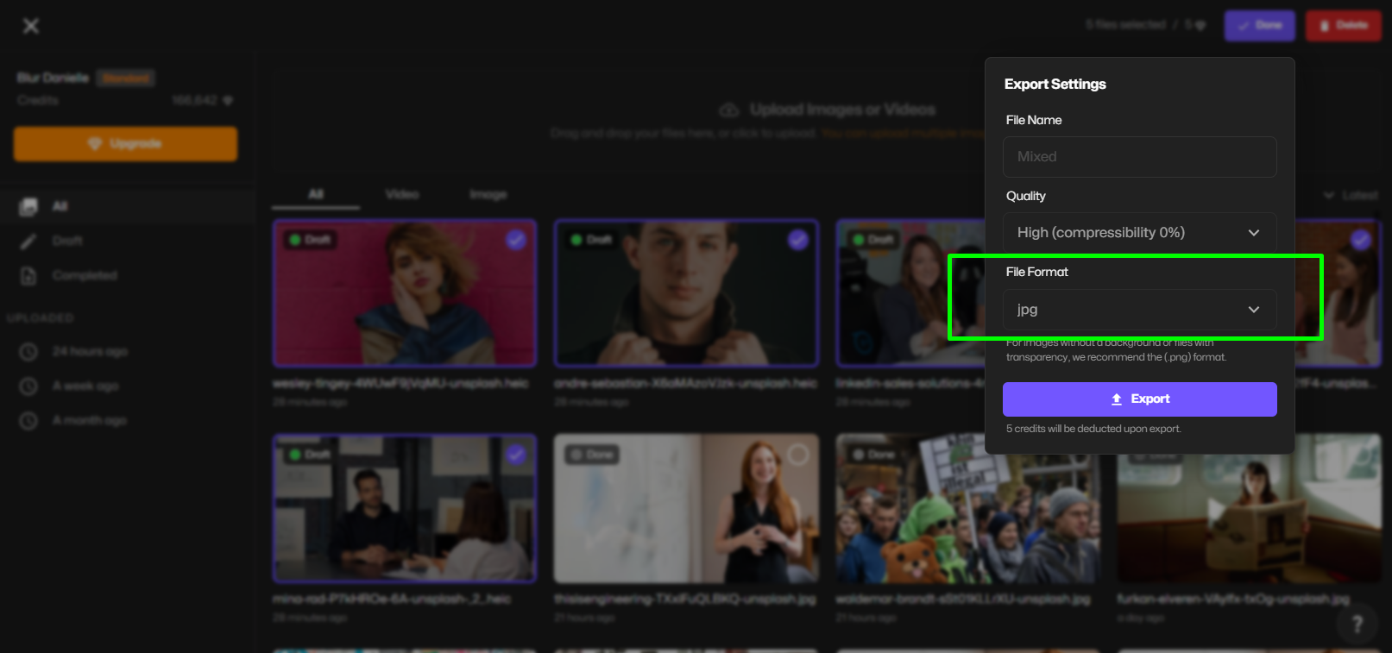Uncheck the man in dark jacket image
1392x653 pixels.
coord(798,240)
